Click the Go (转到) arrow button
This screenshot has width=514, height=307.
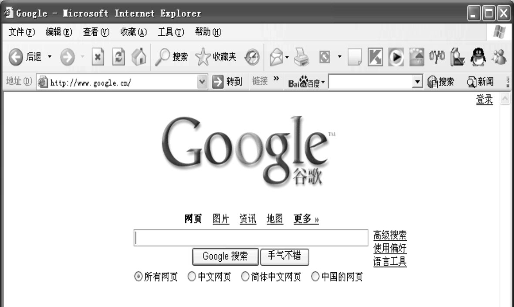coord(227,81)
